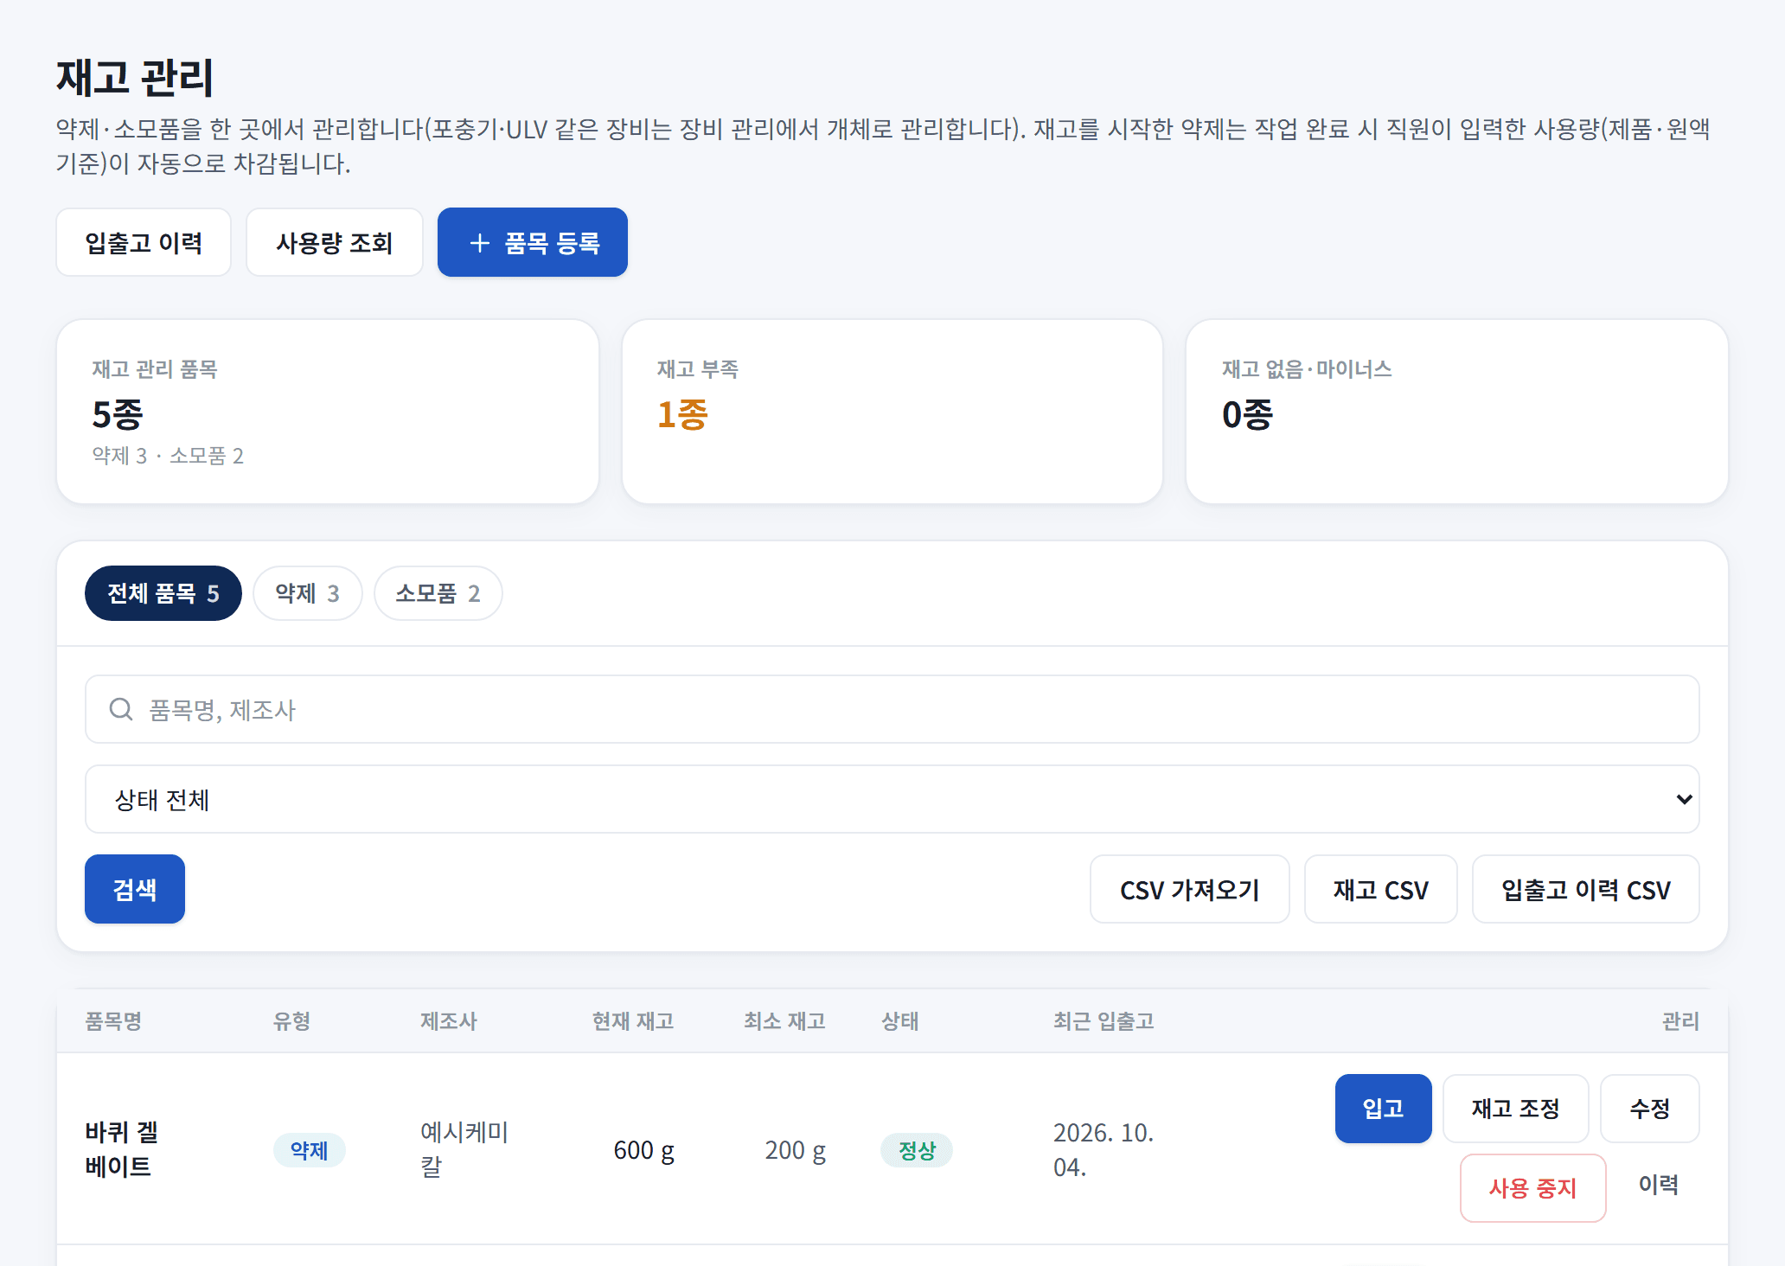This screenshot has height=1266, width=1785.
Task: Click the 재고 없음·마이너스 0종 card
Action: 1456,412
